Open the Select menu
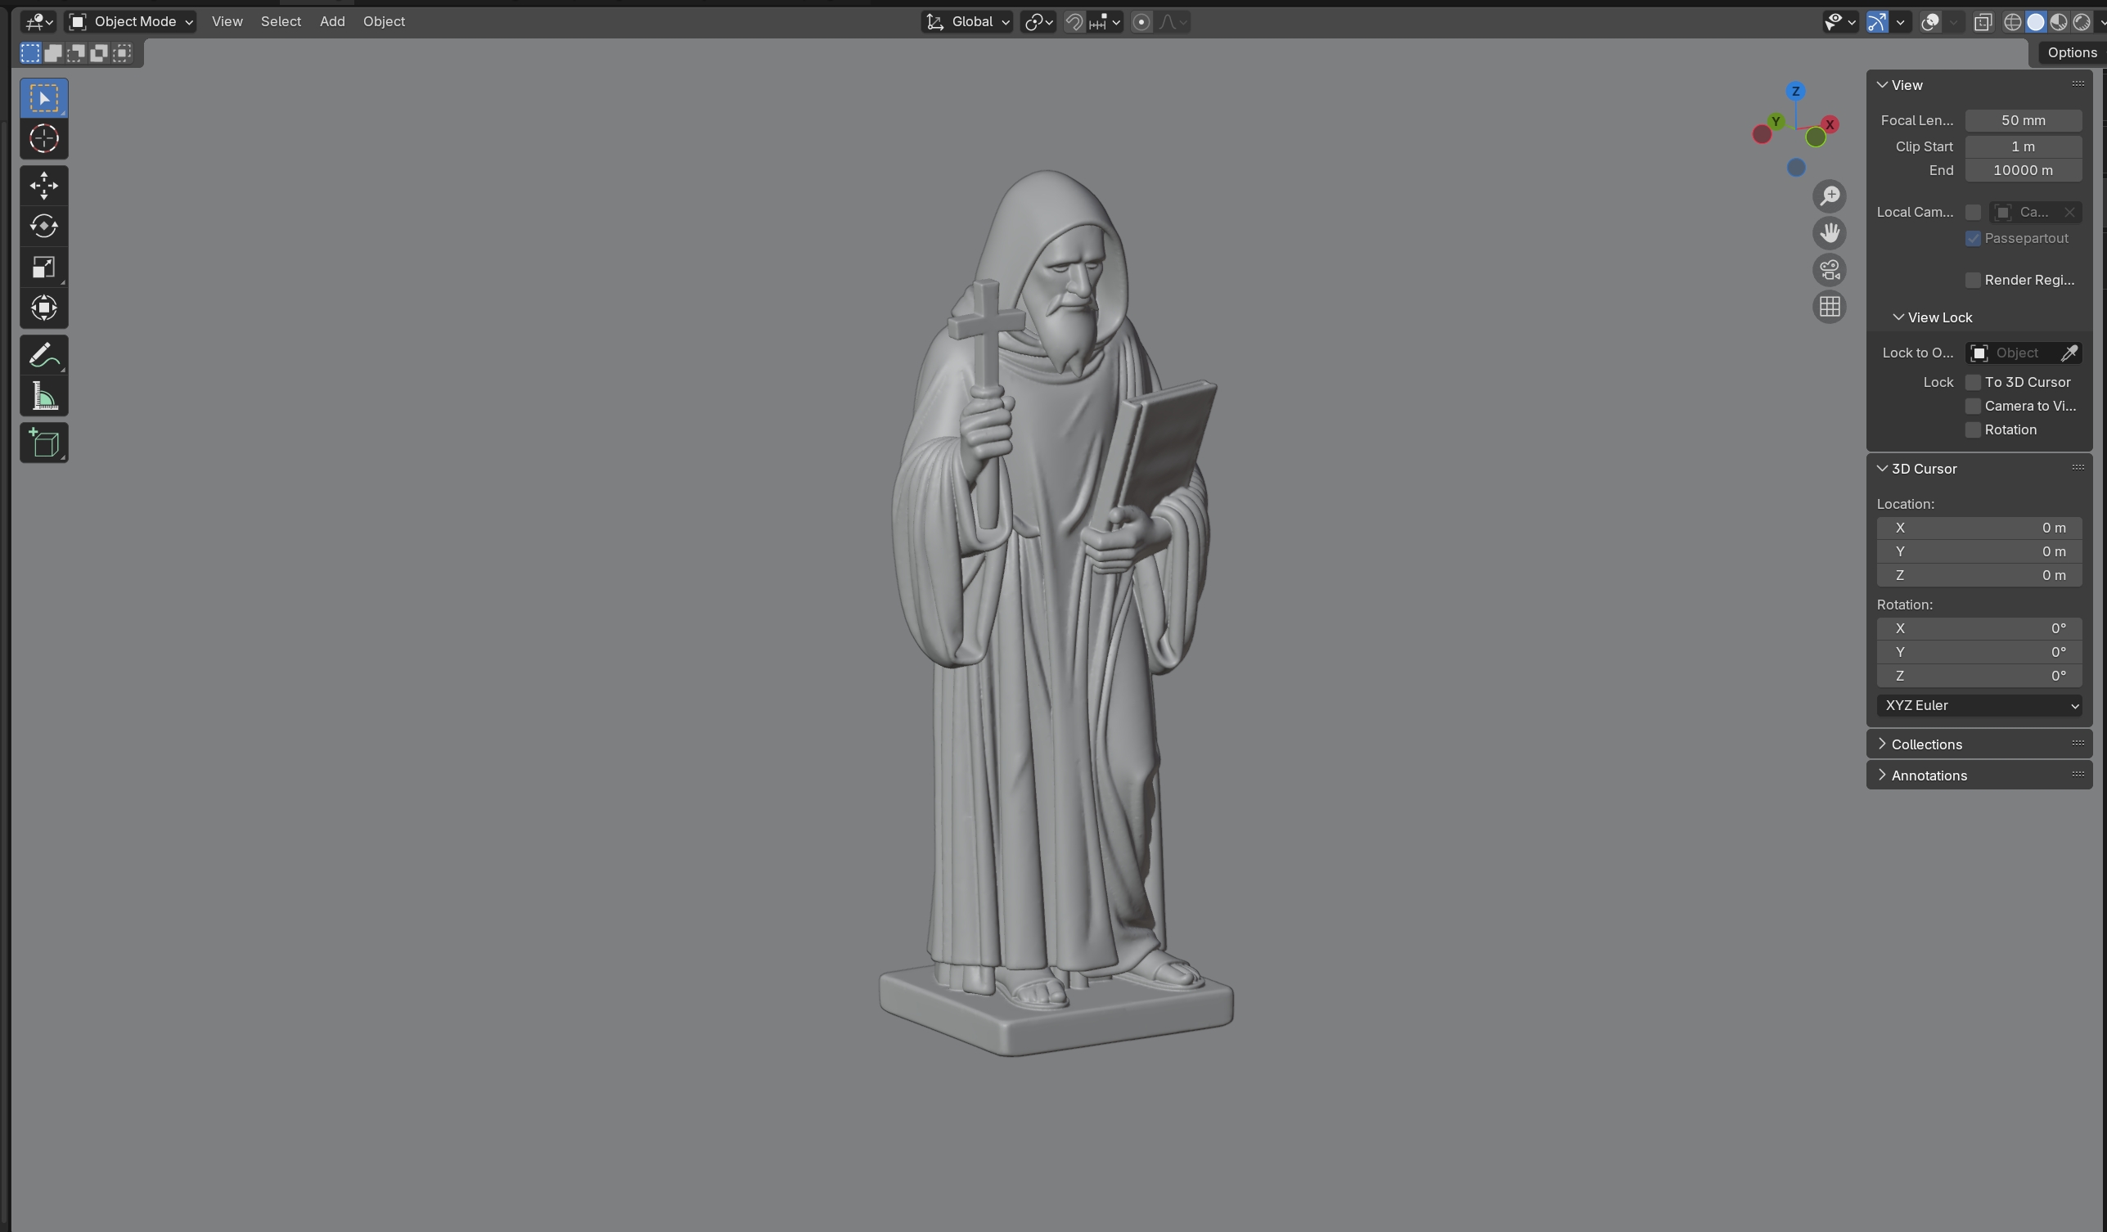This screenshot has width=2107, height=1232. tap(280, 22)
